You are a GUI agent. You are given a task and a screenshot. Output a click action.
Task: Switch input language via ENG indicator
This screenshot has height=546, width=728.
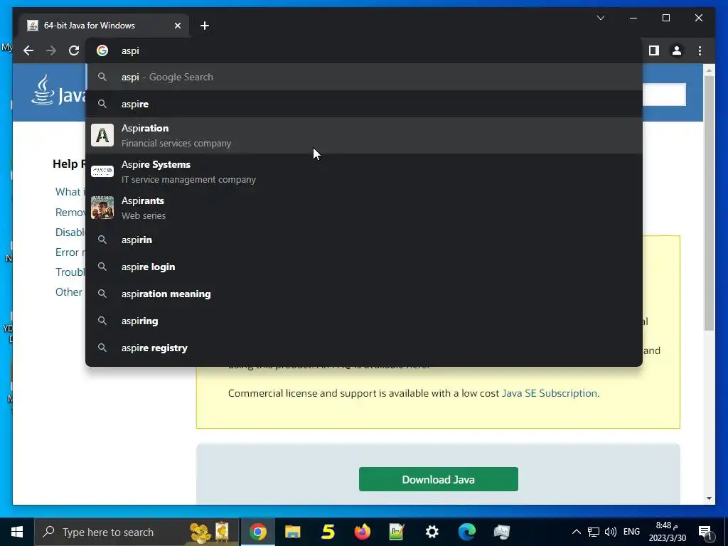631,532
